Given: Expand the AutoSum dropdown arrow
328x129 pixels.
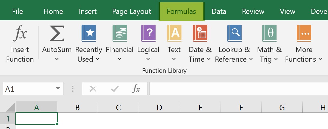Looking at the screenshot, I should tap(57, 59).
